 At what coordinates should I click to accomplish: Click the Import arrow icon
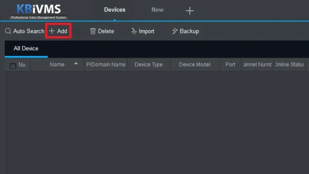pyautogui.click(x=134, y=31)
